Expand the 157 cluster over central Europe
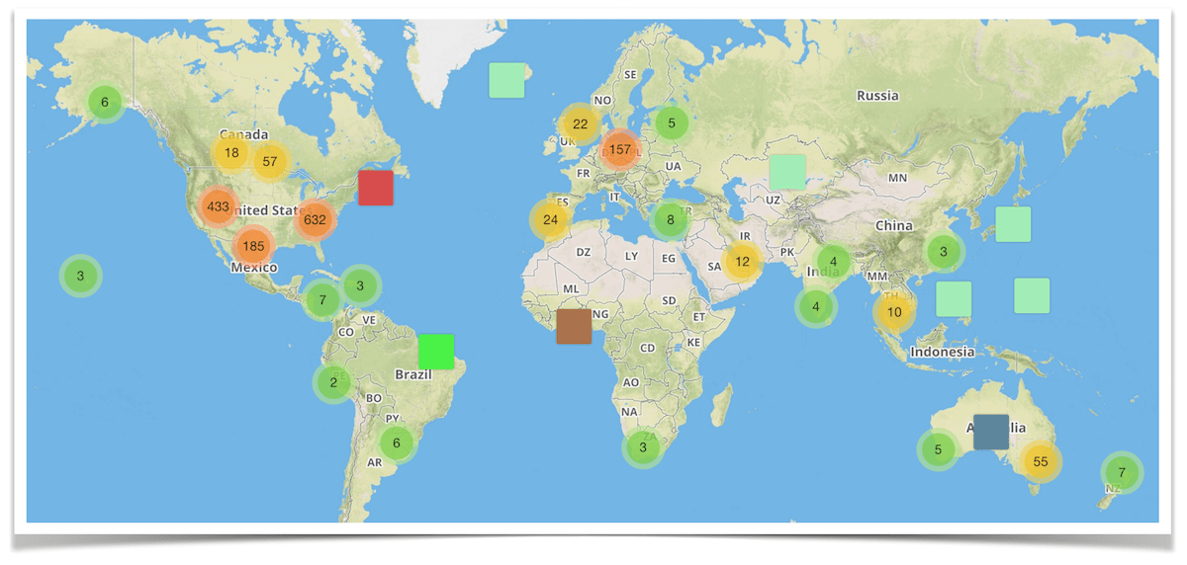Viewport: 1187px width, 565px height. tap(620, 150)
